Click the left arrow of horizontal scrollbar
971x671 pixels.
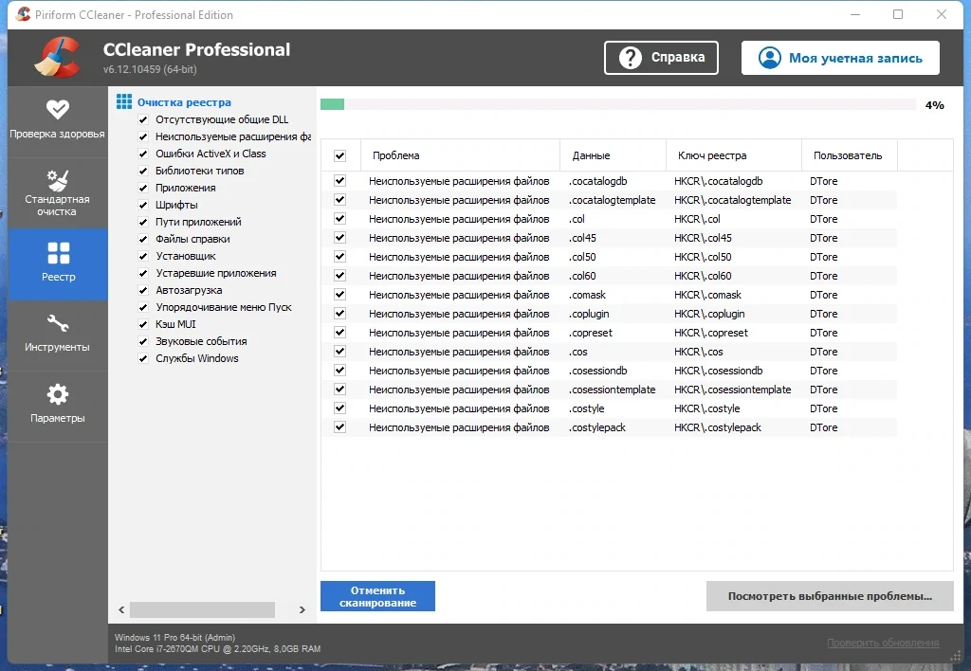click(x=121, y=609)
